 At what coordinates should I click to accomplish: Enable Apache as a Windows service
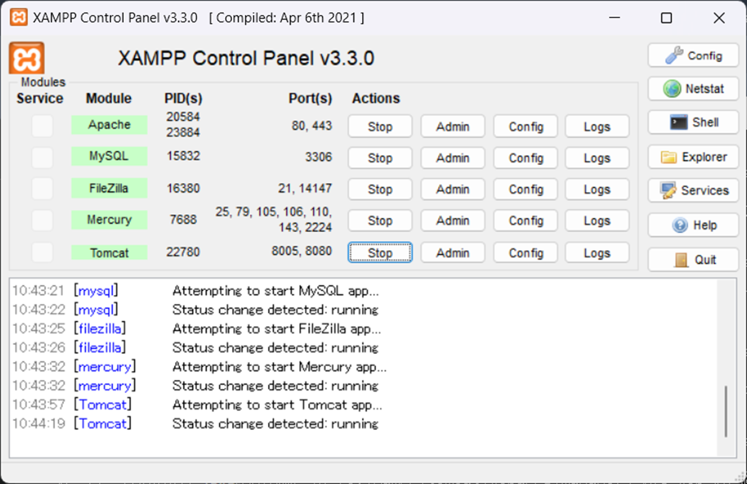(x=41, y=126)
